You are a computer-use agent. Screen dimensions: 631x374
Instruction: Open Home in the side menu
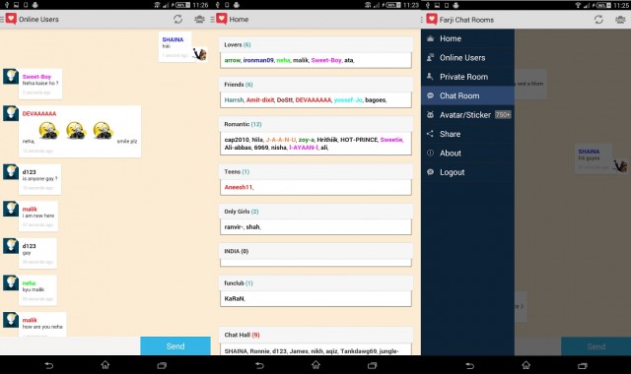(x=467, y=38)
